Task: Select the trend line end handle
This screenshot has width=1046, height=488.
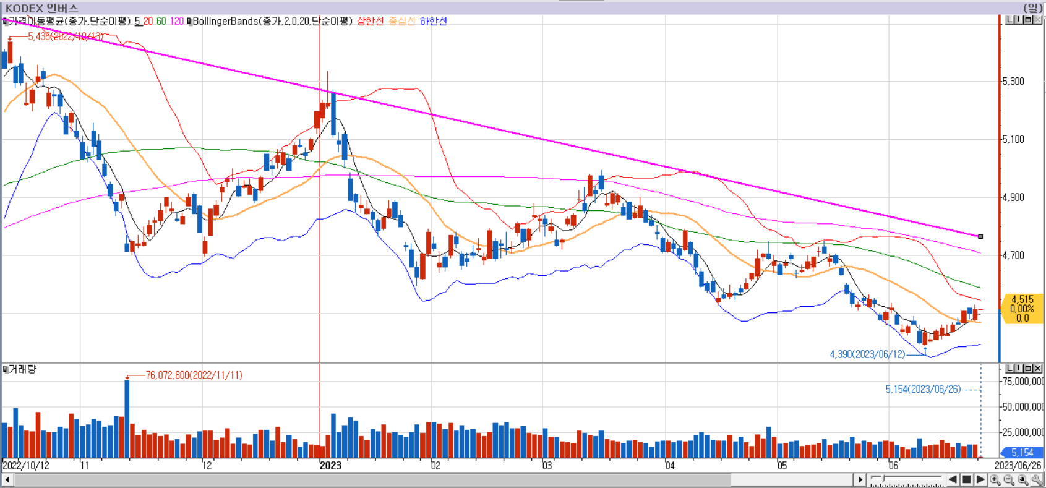Action: click(x=980, y=236)
